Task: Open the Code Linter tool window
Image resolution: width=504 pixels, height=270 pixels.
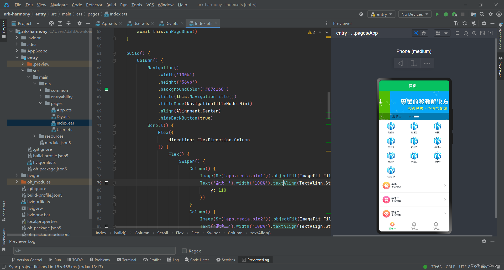Action: tap(197, 260)
